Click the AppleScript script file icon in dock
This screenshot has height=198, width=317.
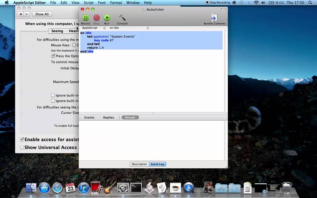pyautogui.click(x=149, y=188)
